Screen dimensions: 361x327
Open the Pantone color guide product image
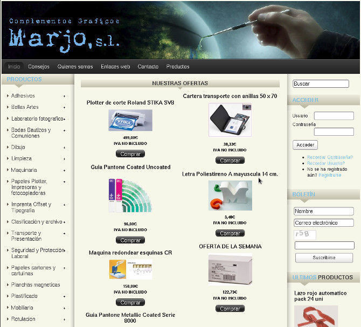pyautogui.click(x=130, y=195)
